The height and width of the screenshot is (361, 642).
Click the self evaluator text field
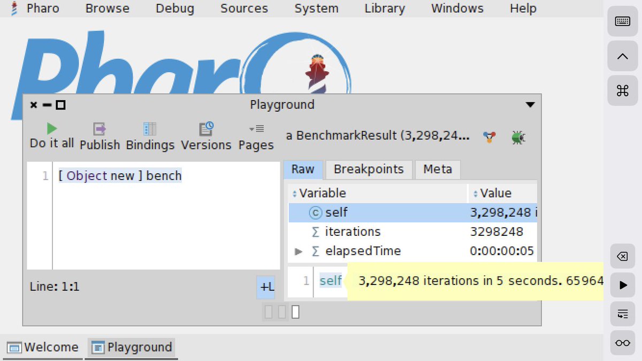tap(331, 281)
